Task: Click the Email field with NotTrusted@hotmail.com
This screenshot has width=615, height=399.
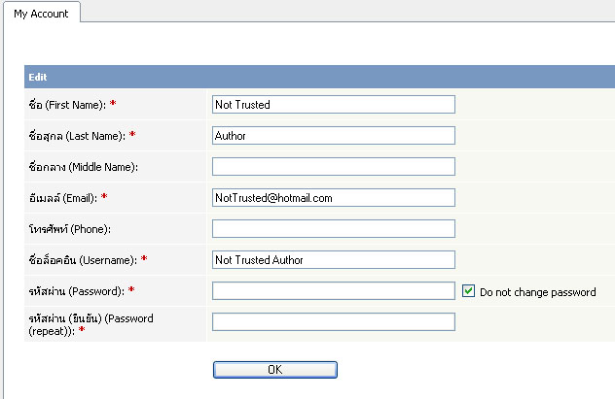Action: pos(334,197)
